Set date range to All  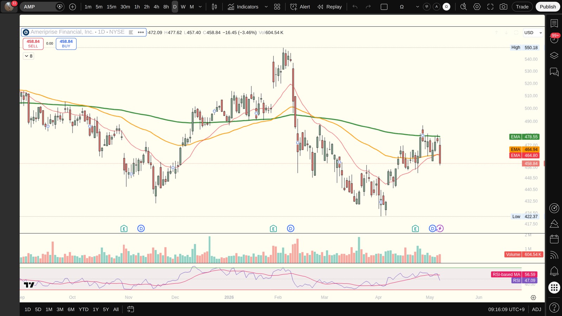click(x=116, y=309)
